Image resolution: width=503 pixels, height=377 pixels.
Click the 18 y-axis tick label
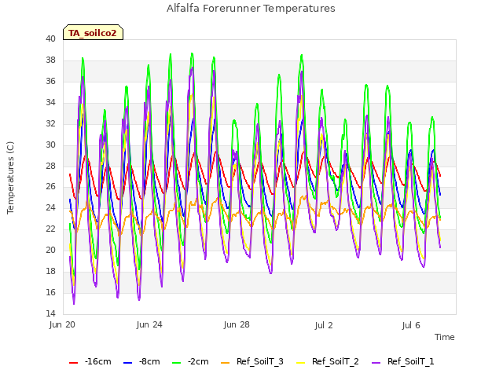pyautogui.click(x=50, y=271)
